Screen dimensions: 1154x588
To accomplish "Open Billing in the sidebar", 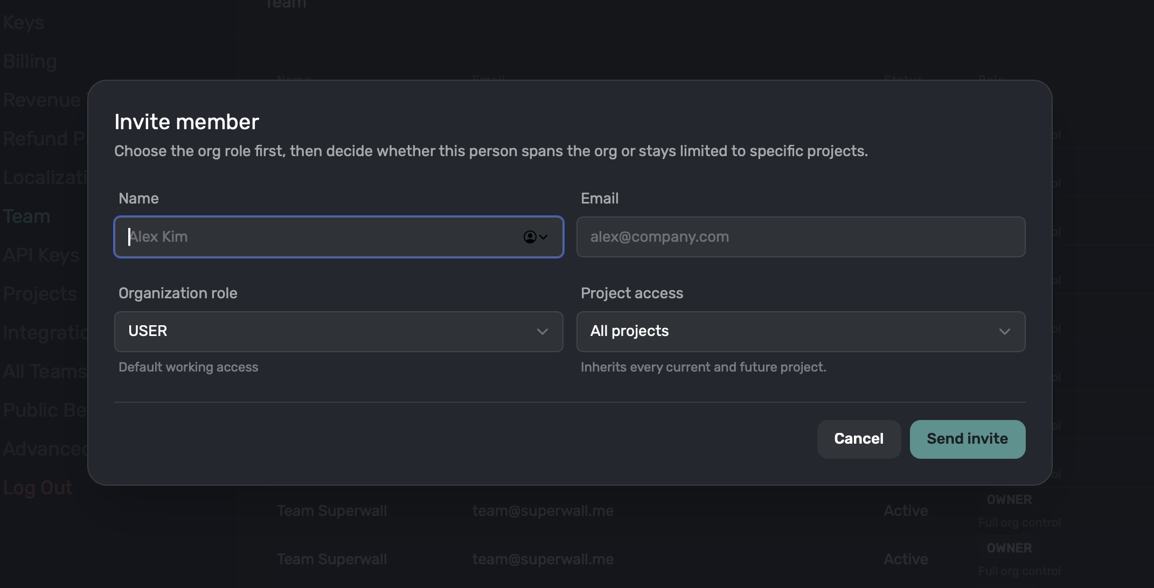I will 30,61.
